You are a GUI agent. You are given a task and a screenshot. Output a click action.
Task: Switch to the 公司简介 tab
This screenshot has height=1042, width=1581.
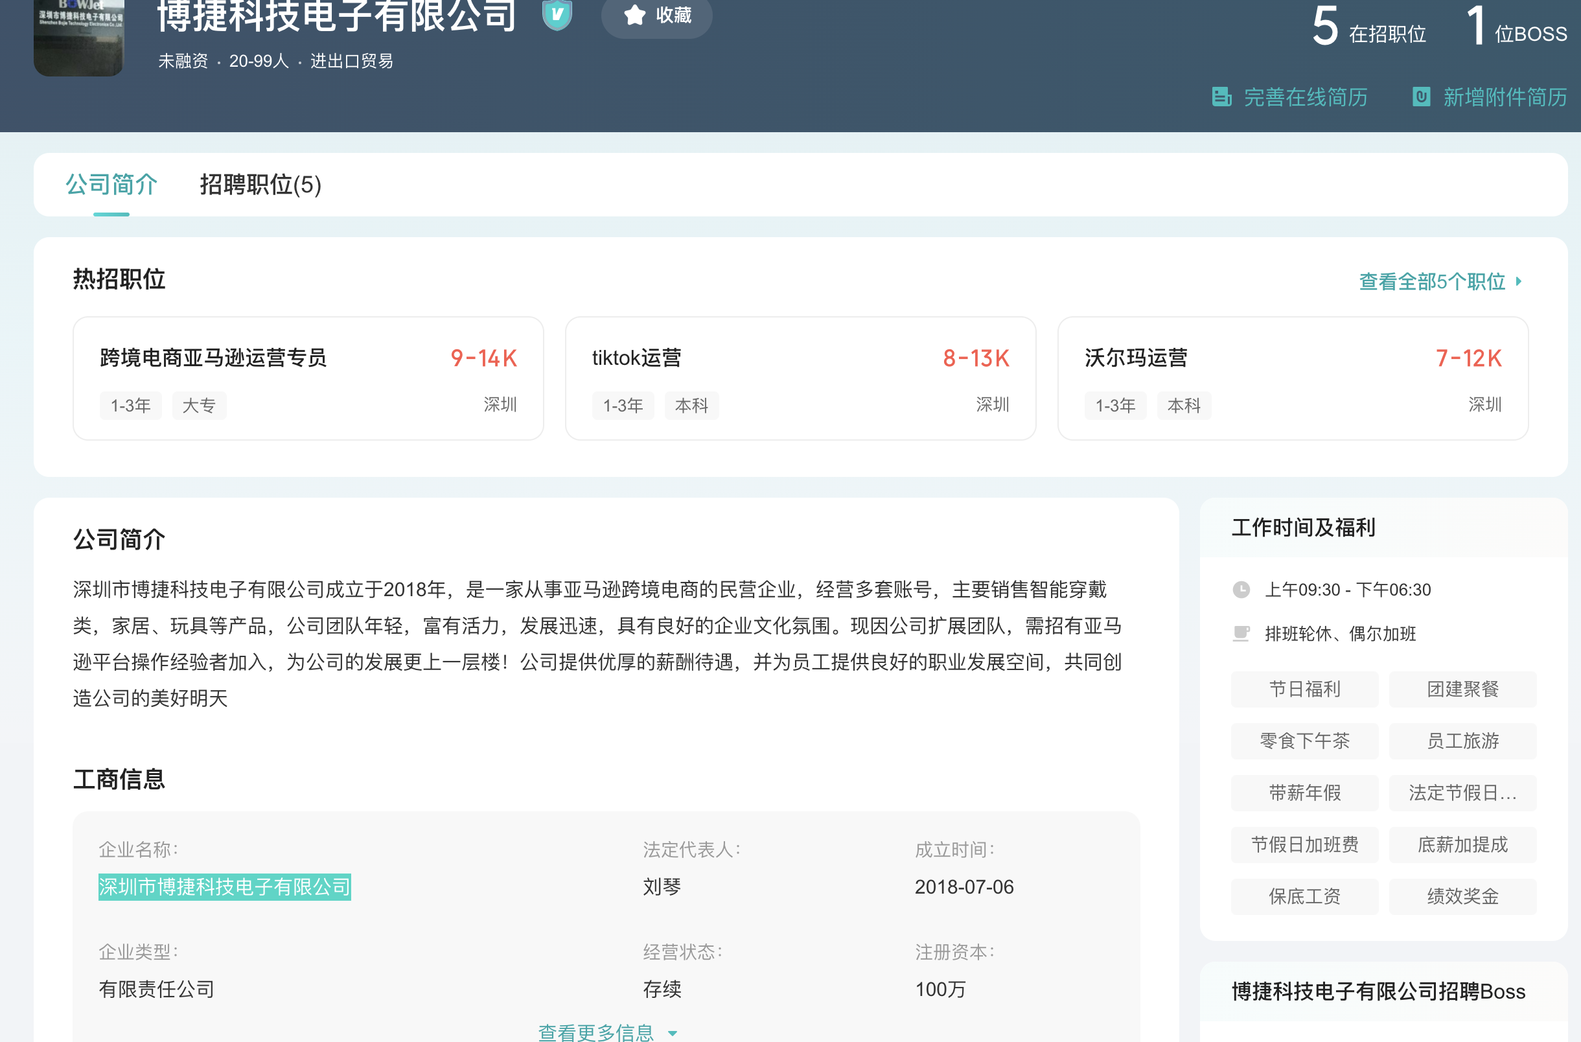point(111,185)
